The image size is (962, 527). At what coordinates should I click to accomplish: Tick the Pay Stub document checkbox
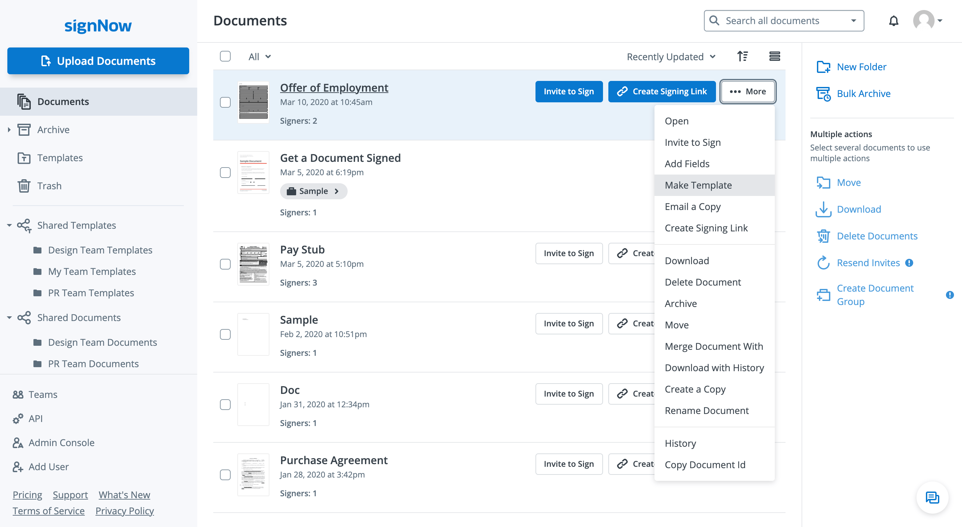pyautogui.click(x=225, y=265)
